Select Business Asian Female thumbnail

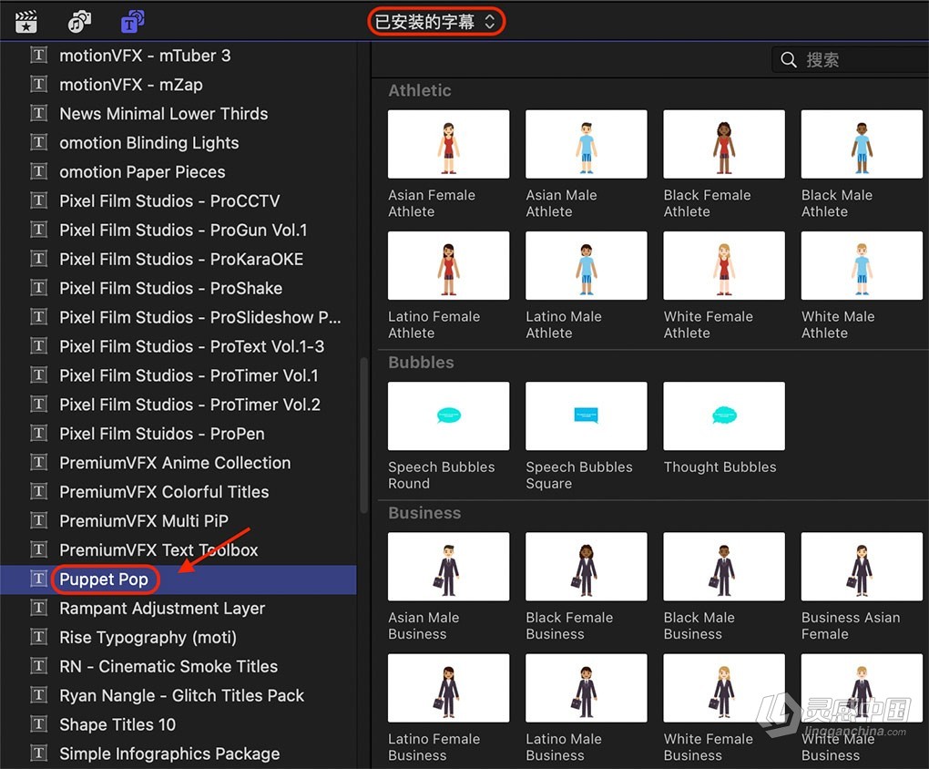(862, 567)
